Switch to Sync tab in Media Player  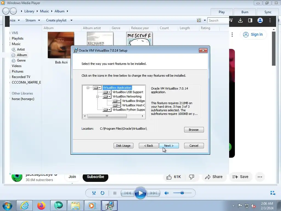[x=268, y=12]
